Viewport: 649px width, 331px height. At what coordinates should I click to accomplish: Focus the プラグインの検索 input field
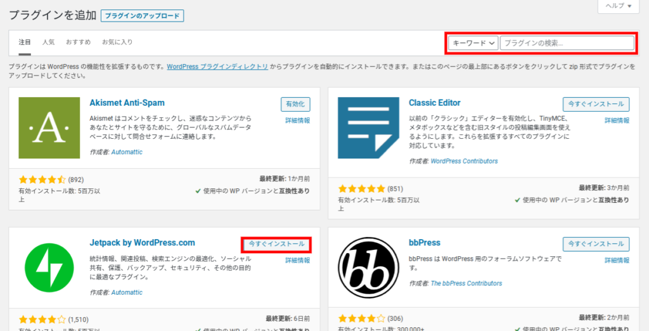(x=567, y=42)
